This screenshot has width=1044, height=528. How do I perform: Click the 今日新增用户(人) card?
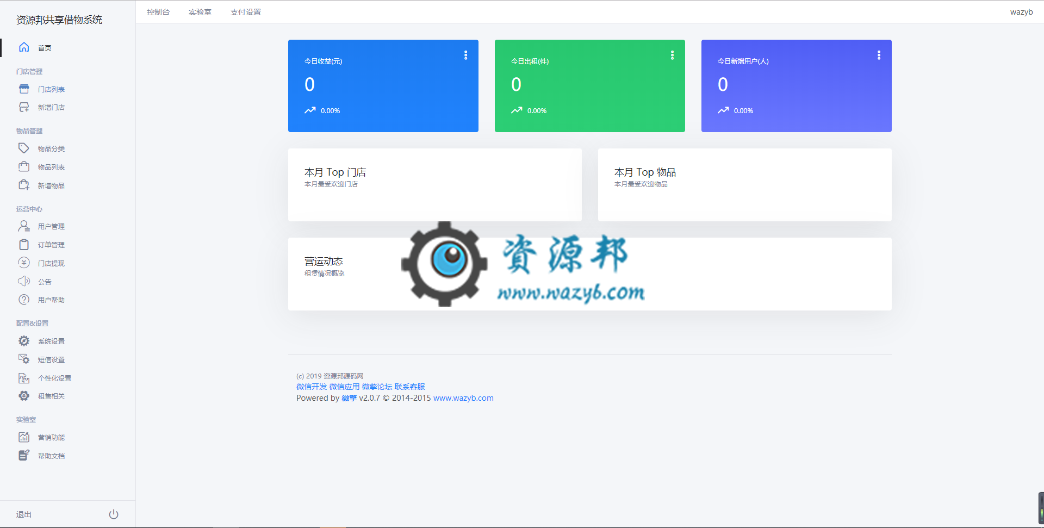click(797, 86)
